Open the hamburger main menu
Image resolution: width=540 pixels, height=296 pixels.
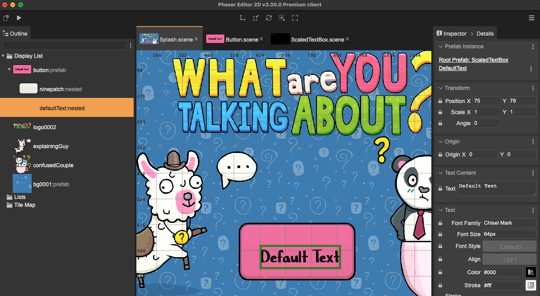[x=532, y=18]
